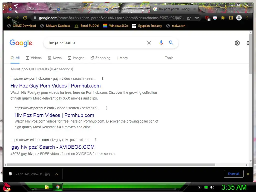Open options for first Pornhub result

102,78
